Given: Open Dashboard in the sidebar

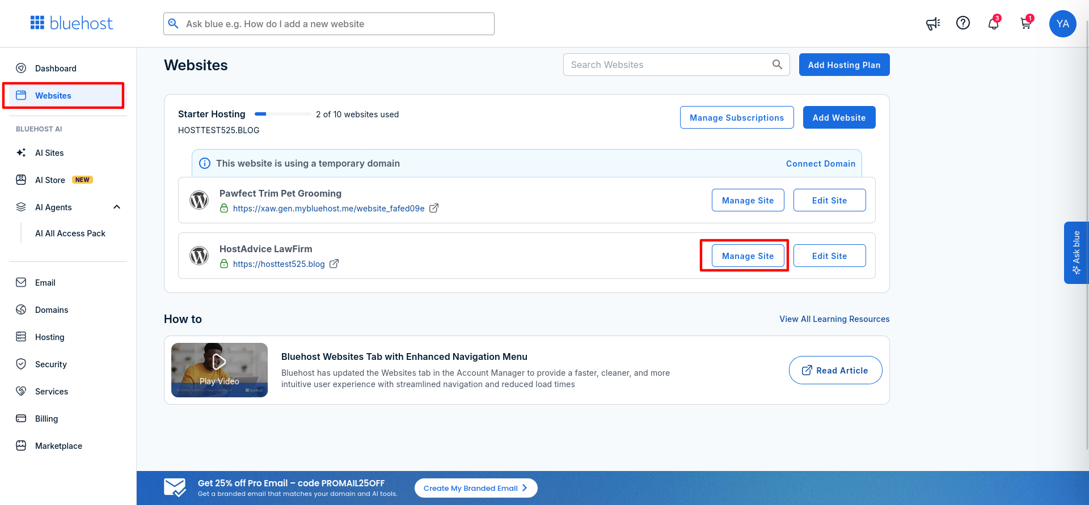Looking at the screenshot, I should coord(56,68).
